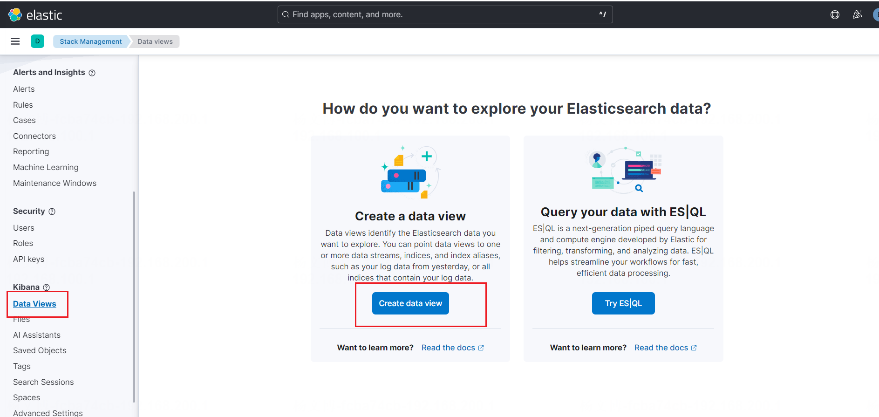
Task: Open the newsfeed celebration icon
Action: [x=857, y=15]
